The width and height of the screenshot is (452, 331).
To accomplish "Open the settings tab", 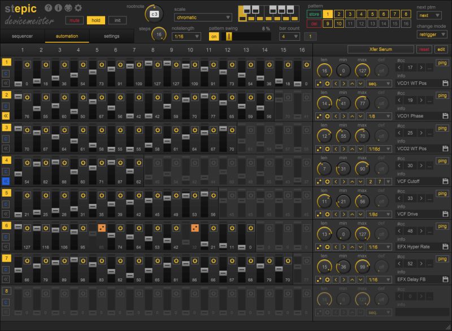I will (x=111, y=35).
